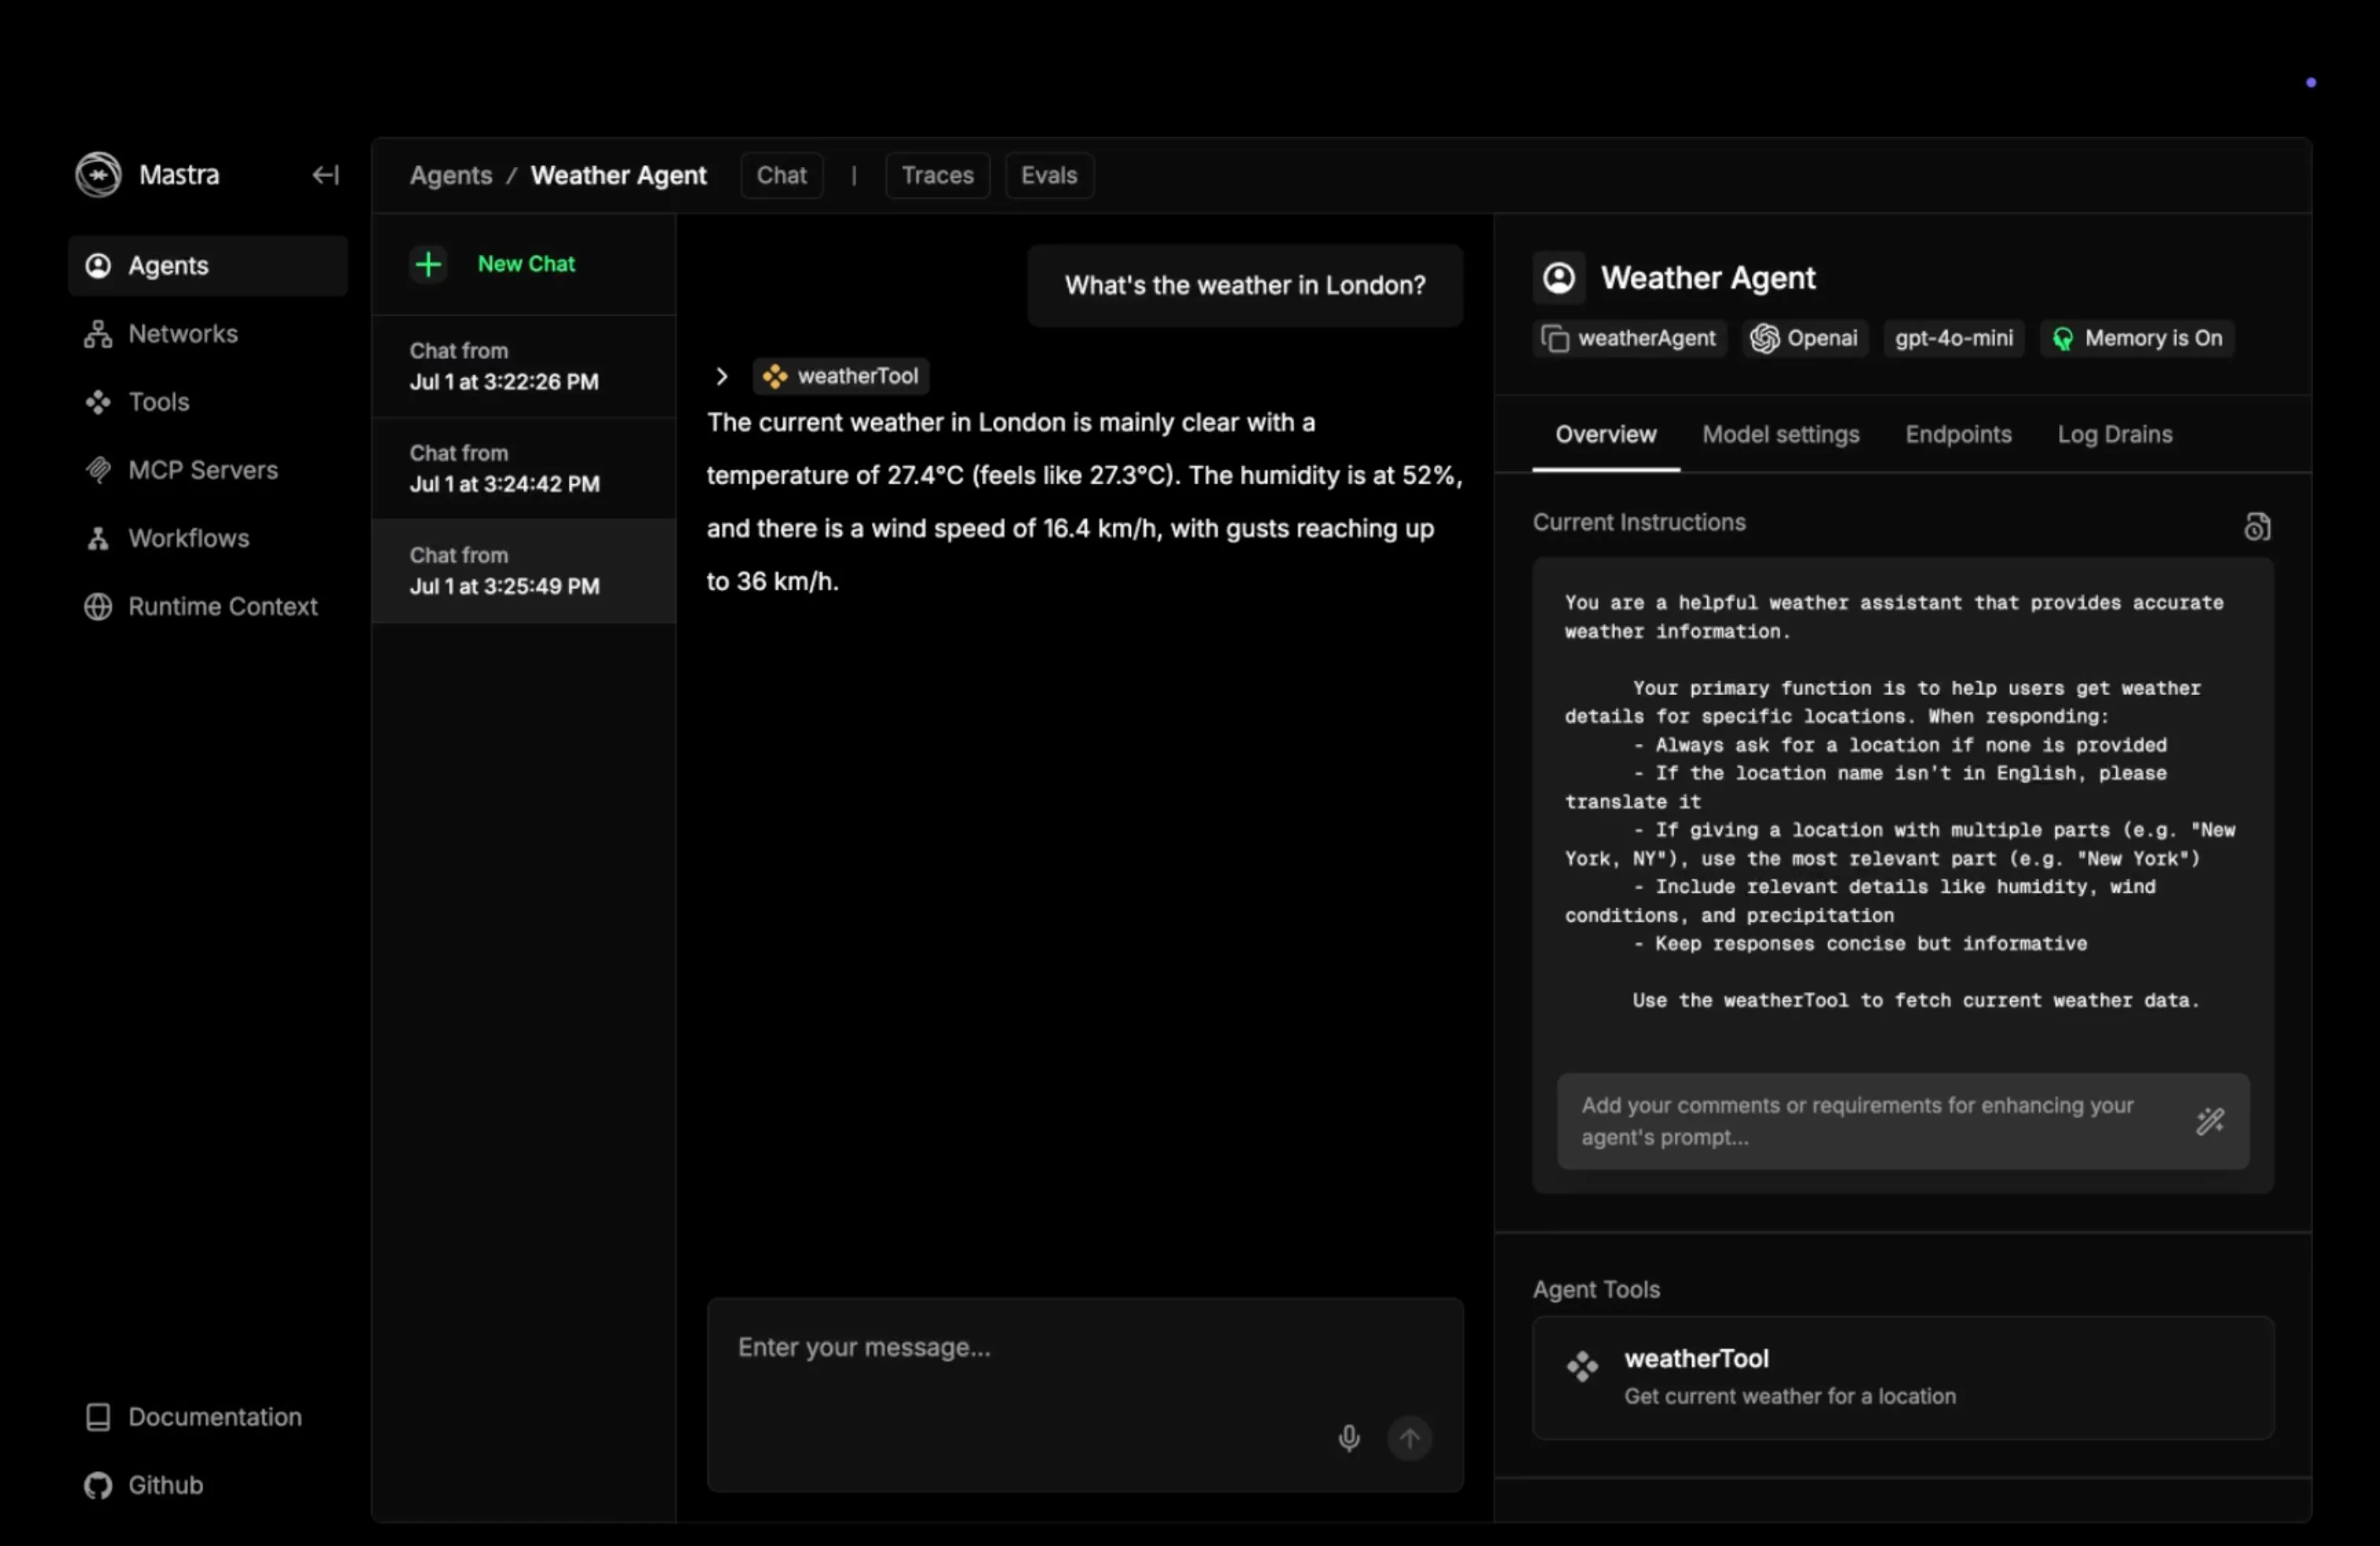Copy the weatherAgent identifier with the copy icon
Image resolution: width=2380 pixels, height=1546 pixels.
pyautogui.click(x=1556, y=338)
